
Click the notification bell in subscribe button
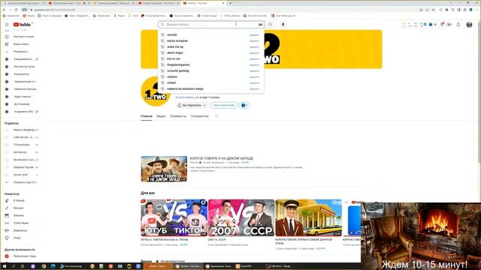180,105
